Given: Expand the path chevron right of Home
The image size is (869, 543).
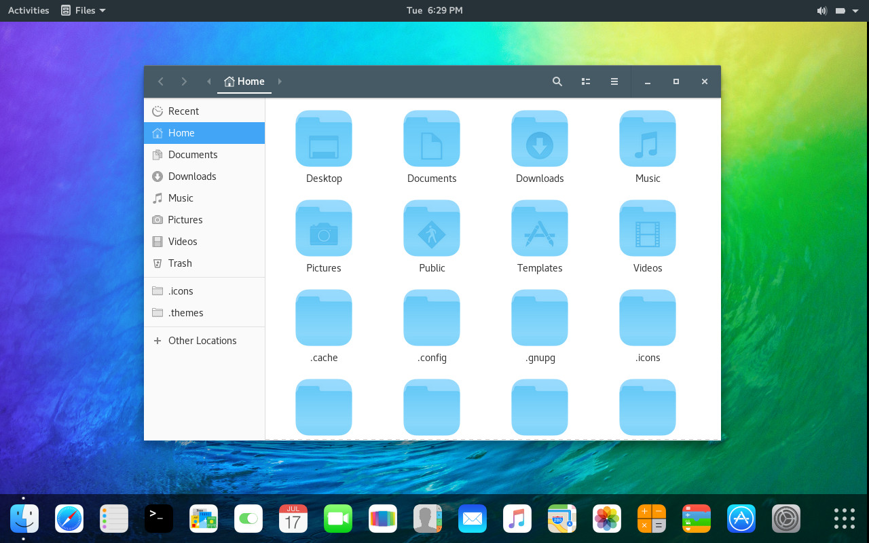Looking at the screenshot, I should tap(280, 81).
